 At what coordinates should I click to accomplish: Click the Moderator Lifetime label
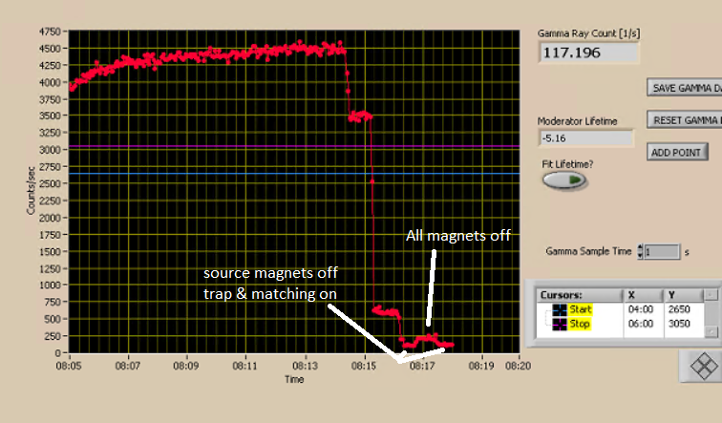[x=577, y=121]
